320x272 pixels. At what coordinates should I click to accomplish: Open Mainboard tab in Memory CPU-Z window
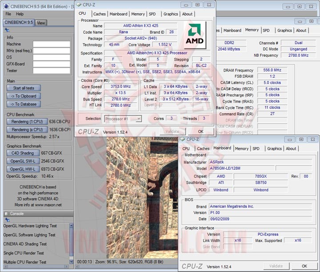pos(232,30)
